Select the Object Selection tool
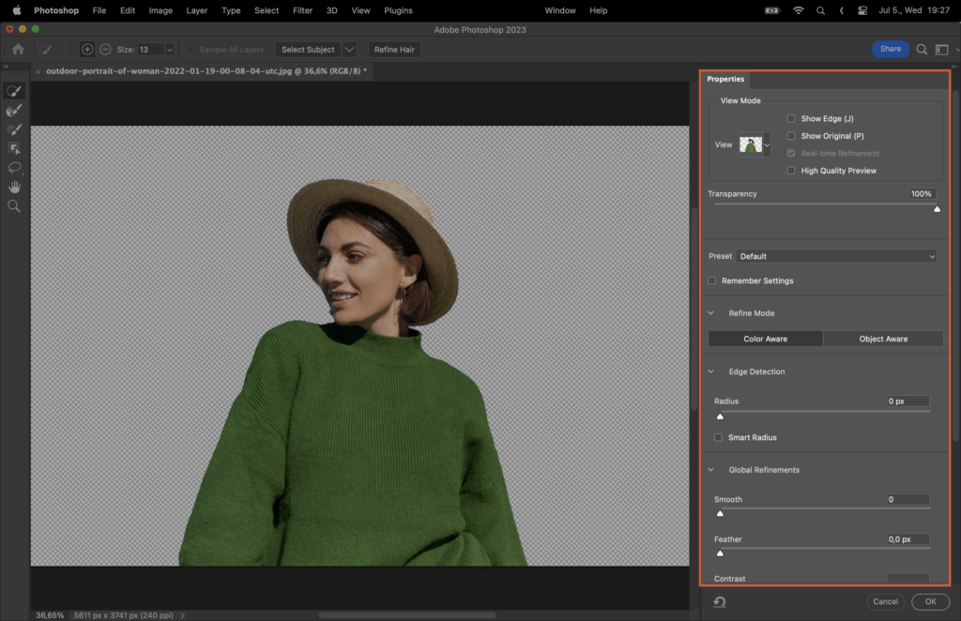Screen dimensions: 961x621 coord(13,148)
